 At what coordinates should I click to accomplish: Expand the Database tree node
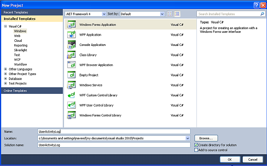click(x=5, y=79)
